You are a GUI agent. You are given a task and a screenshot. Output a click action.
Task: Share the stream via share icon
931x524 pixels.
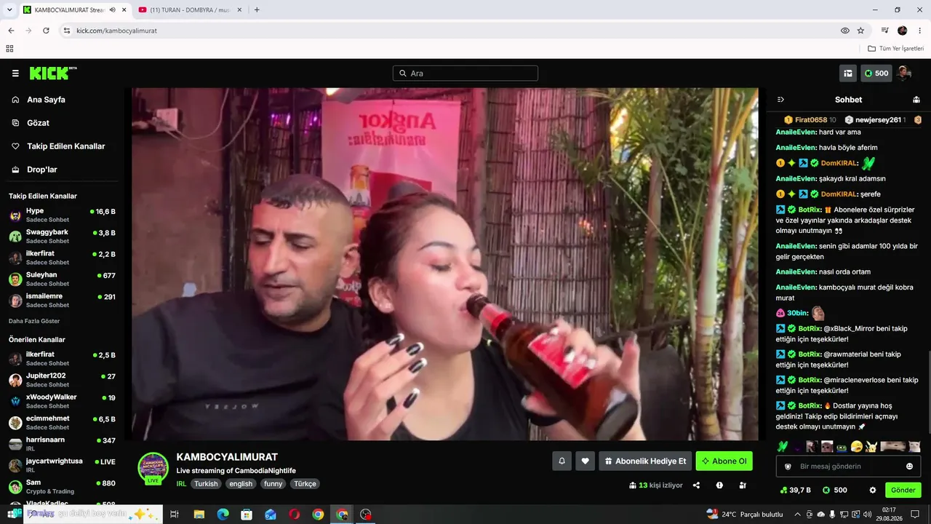tap(696, 485)
